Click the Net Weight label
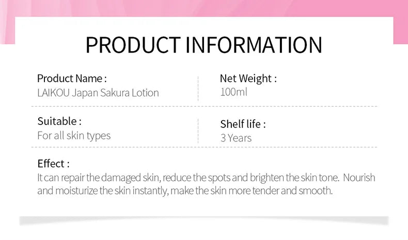 pyautogui.click(x=248, y=78)
